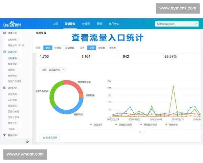Click the 1,164 metric value
Viewport: 203px width, 163px height.
coord(86,57)
